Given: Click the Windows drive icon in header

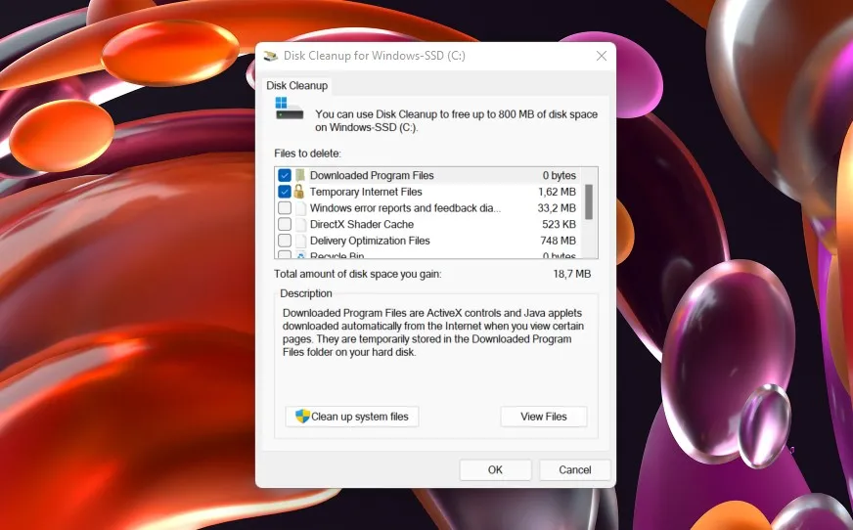Looking at the screenshot, I should (288, 108).
